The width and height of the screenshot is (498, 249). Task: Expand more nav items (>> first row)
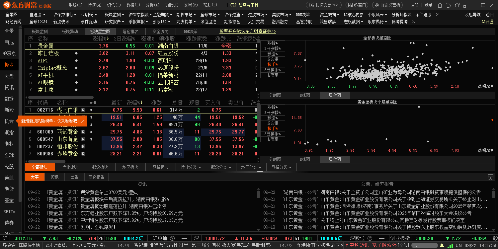pyautogui.click(x=438, y=15)
